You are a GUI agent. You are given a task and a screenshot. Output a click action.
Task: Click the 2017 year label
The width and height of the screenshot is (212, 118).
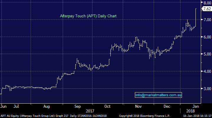click(90, 111)
